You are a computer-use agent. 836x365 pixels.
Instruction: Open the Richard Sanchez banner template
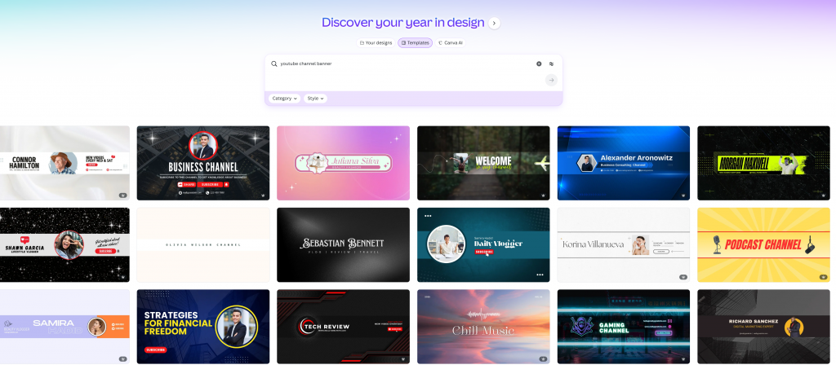click(x=763, y=327)
